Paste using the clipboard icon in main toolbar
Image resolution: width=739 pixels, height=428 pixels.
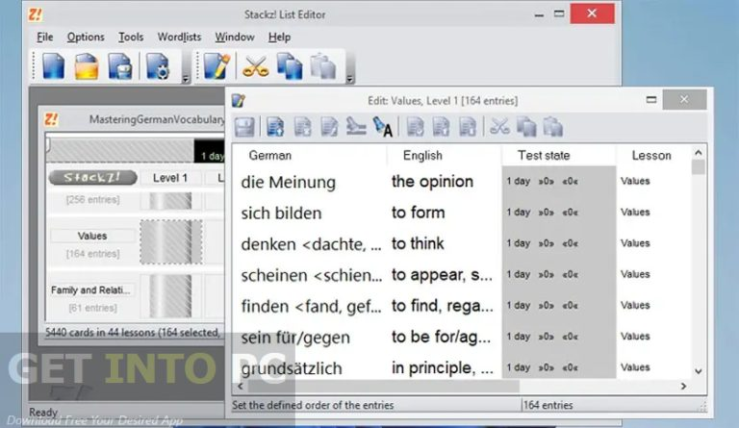tap(323, 66)
